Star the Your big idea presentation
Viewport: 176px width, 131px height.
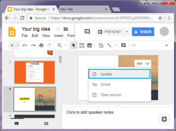tap(58, 29)
